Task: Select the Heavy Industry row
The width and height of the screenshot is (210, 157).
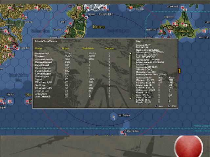Action: click(x=73, y=54)
